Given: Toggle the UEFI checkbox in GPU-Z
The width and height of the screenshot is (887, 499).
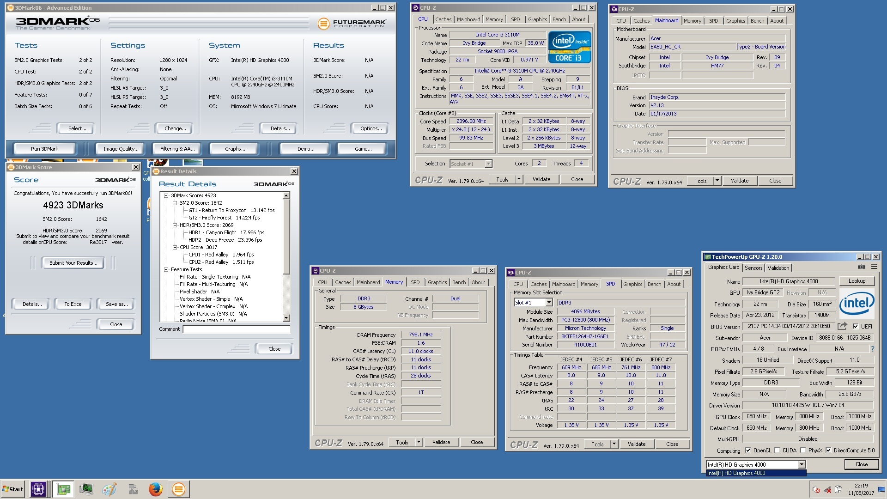Looking at the screenshot, I should [855, 326].
